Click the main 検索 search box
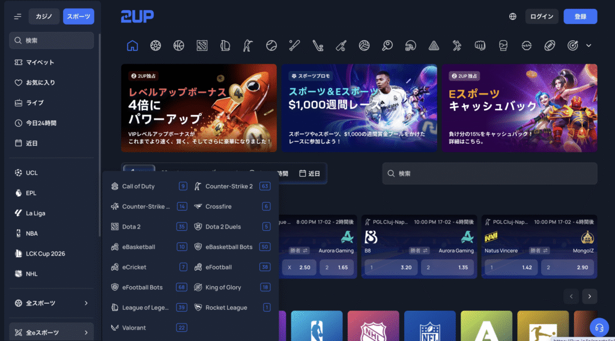Image resolution: width=615 pixels, height=341 pixels. (490, 173)
